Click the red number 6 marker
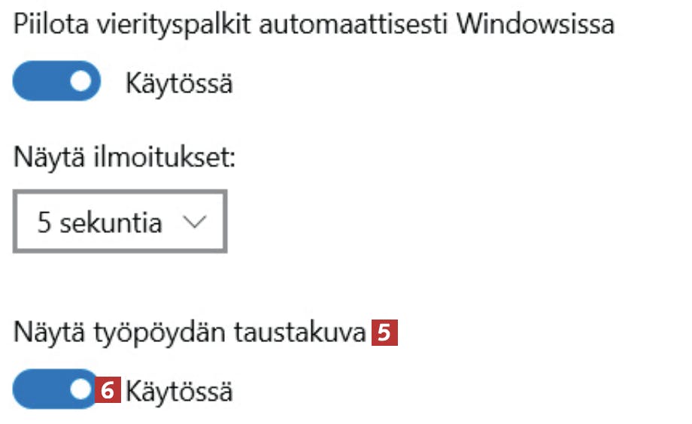 coord(109,391)
